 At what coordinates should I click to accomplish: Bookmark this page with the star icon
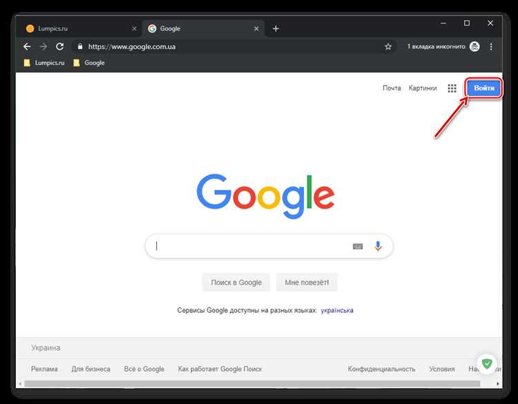[x=388, y=46]
